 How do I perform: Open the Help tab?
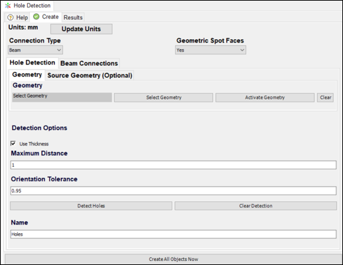click(x=18, y=17)
